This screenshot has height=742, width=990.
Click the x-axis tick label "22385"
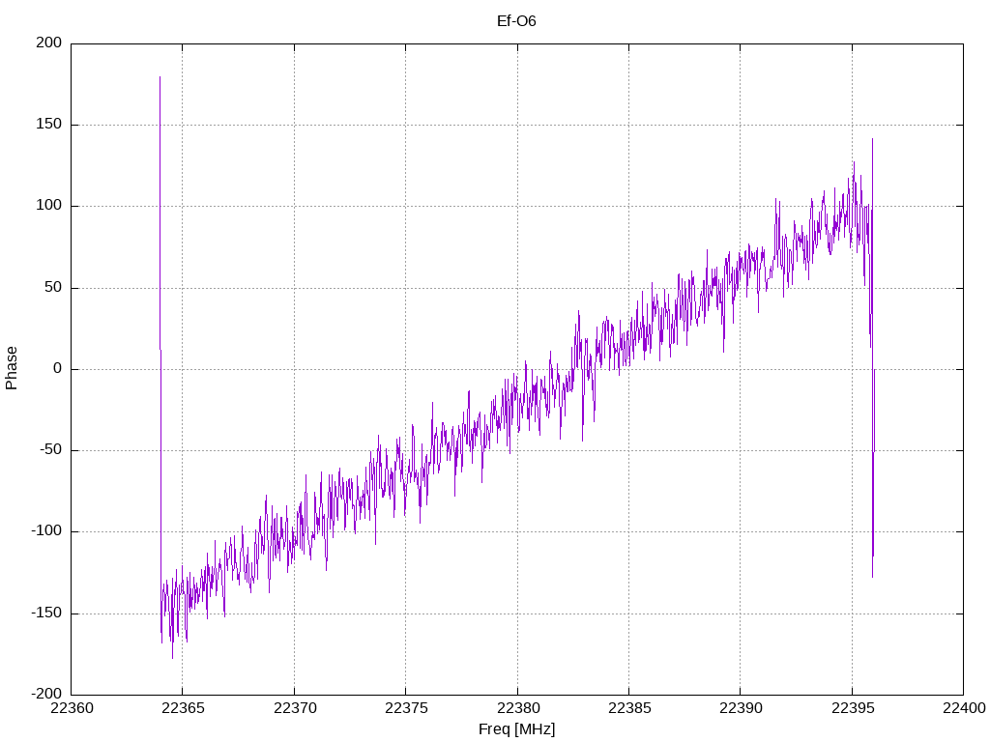pos(629,708)
